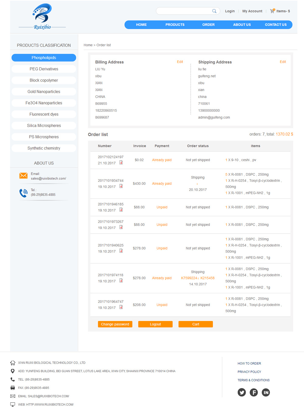Select the PEG Derivatives category
Image resolution: width=304 pixels, height=412 pixels.
[44, 69]
